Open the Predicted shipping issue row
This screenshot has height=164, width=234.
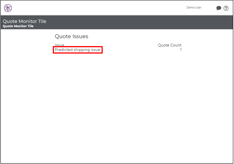77,50
